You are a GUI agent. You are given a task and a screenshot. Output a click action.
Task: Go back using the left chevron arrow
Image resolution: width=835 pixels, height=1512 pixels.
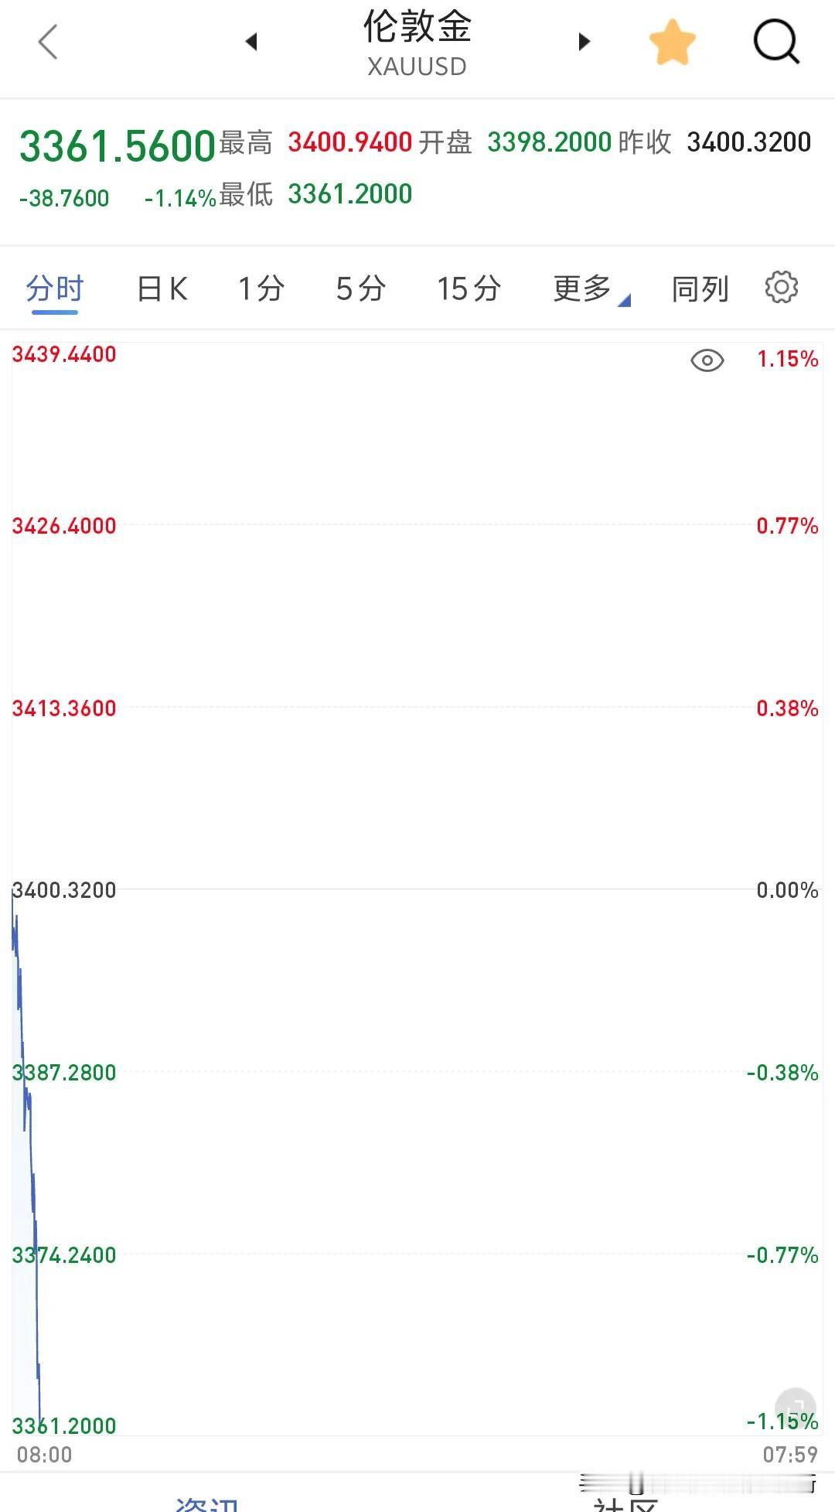click(x=48, y=42)
